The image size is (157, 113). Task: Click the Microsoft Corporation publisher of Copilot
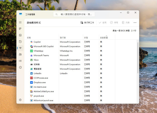[x=70, y=42]
